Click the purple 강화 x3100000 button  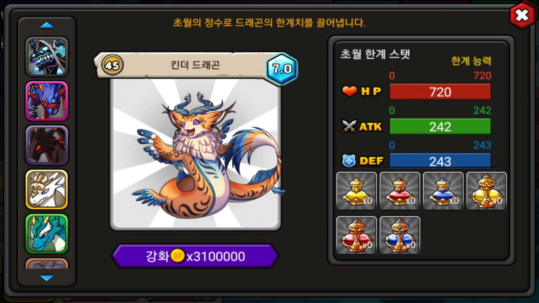(x=195, y=256)
